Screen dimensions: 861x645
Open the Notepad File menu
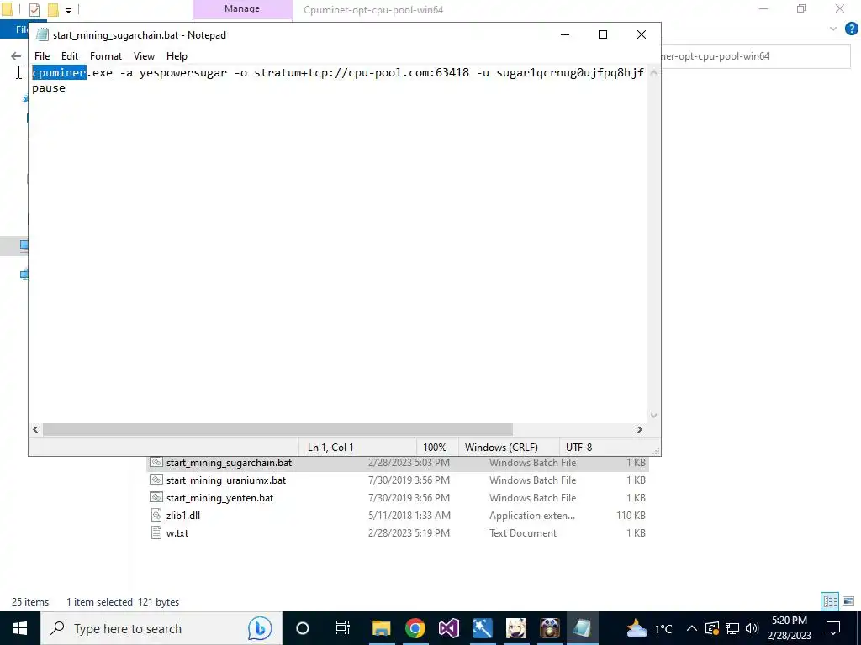tap(42, 56)
